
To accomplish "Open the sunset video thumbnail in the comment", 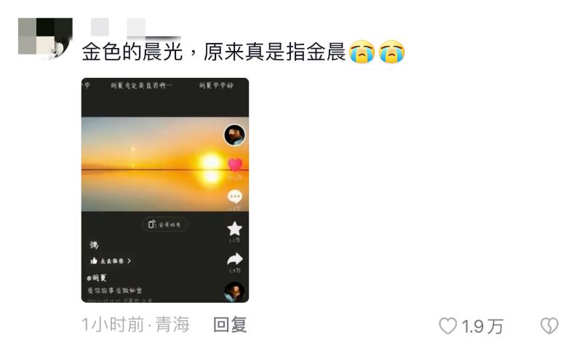I will pos(165,190).
